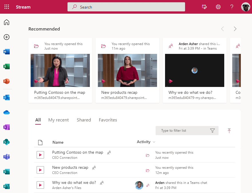Open Excel from the left sidebar
The image size is (252, 193).
[x=6, y=66]
